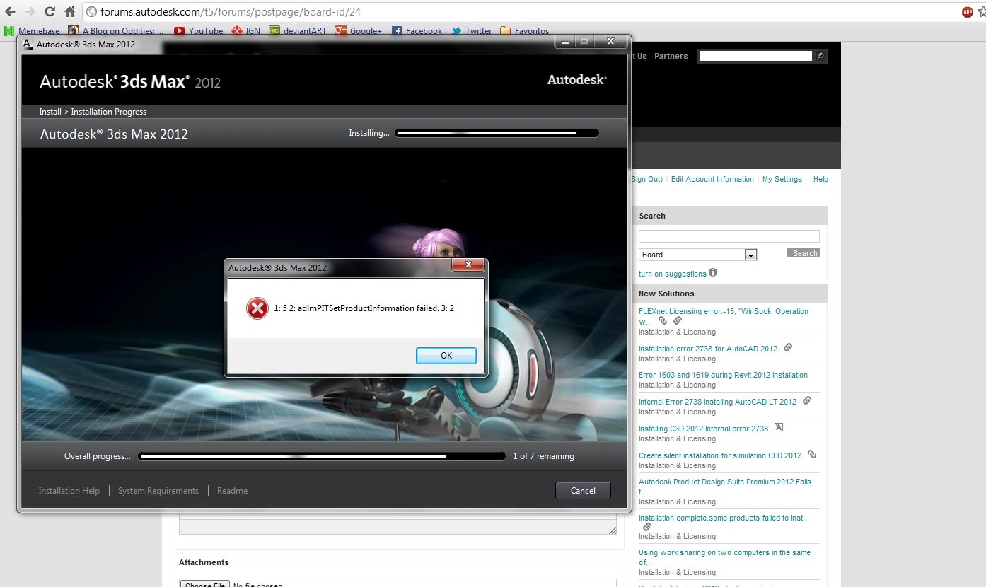
Task: Click the magnifier icon in the site header search
Action: [820, 56]
